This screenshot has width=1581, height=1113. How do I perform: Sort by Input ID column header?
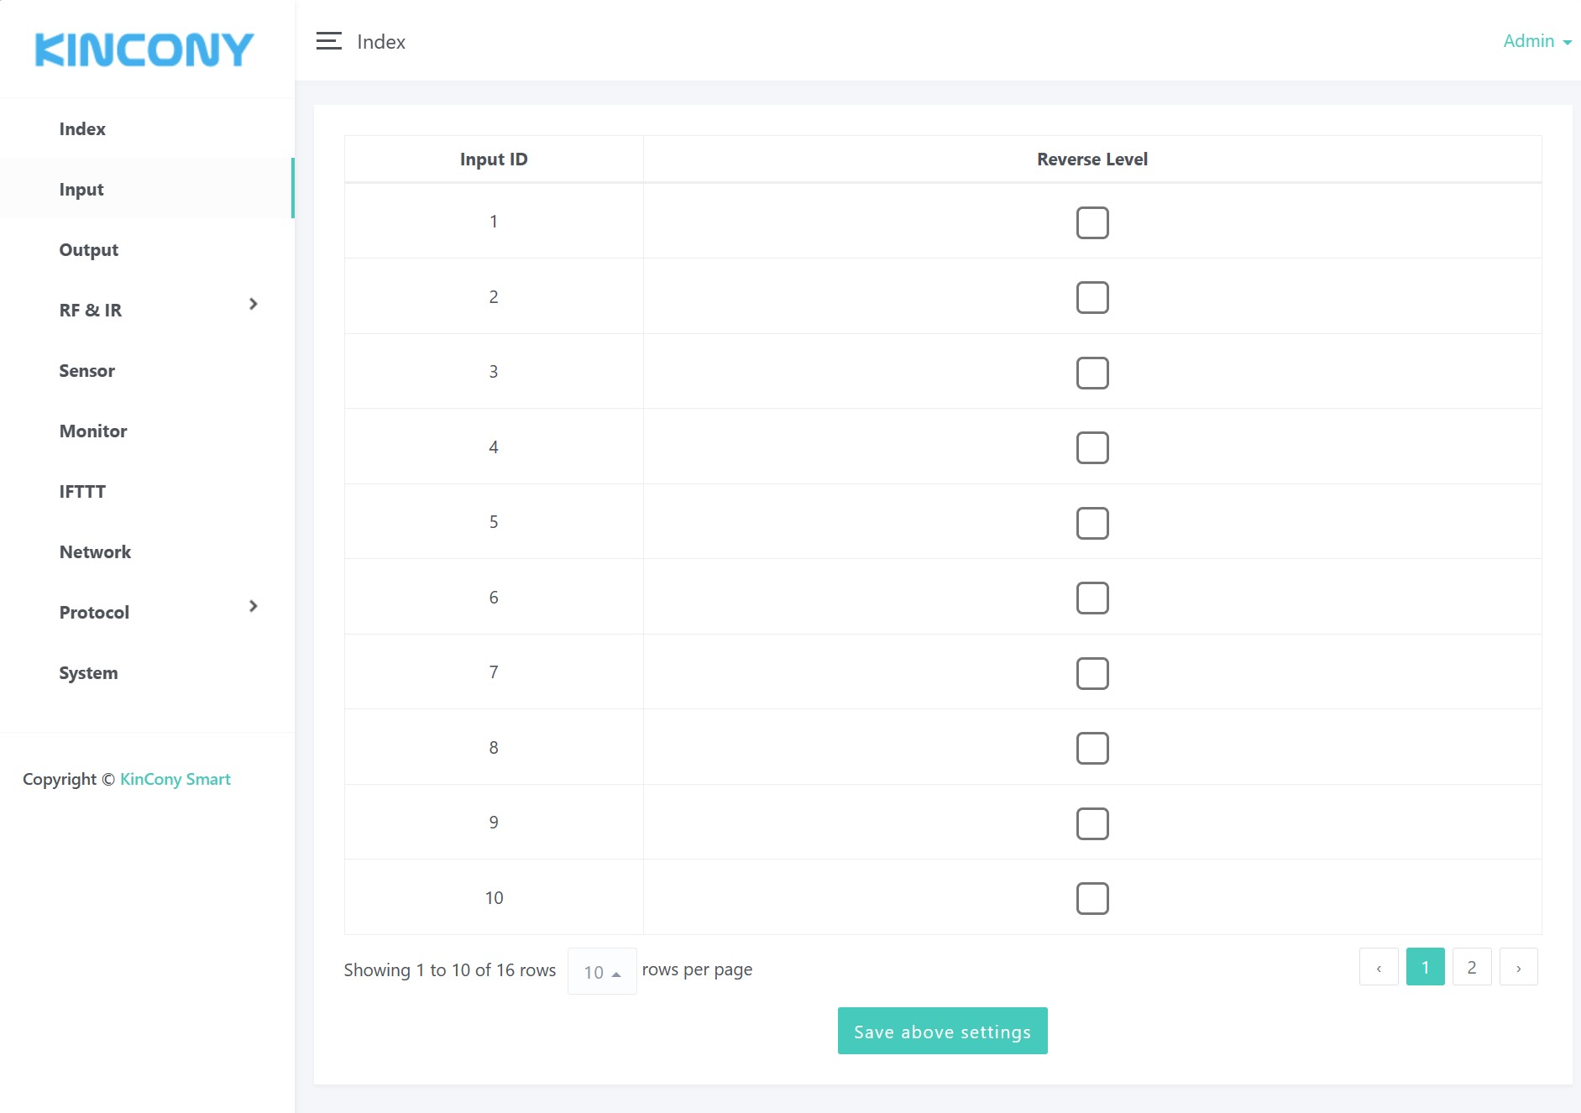click(x=494, y=159)
